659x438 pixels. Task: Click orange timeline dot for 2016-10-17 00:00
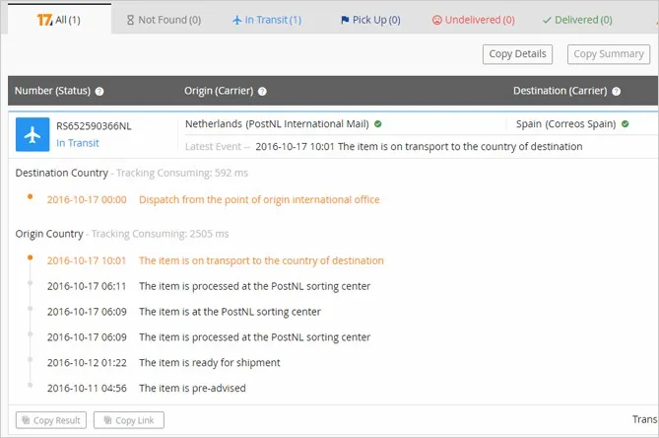(30, 196)
